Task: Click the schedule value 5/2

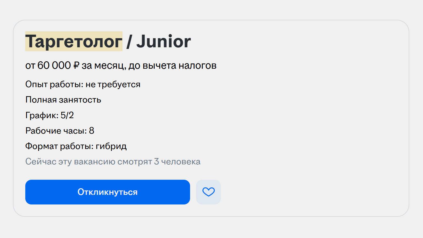Action: [67, 115]
